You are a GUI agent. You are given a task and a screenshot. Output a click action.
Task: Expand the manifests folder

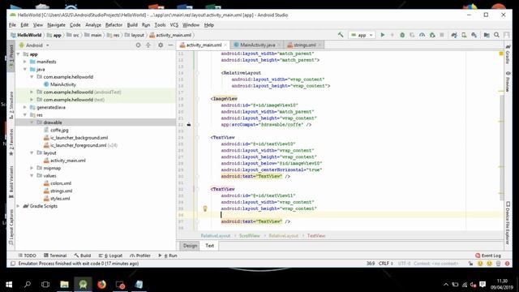pyautogui.click(x=25, y=62)
